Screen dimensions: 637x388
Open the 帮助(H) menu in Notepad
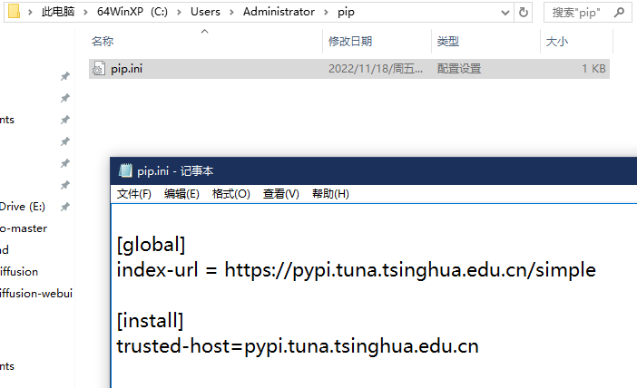pos(330,194)
